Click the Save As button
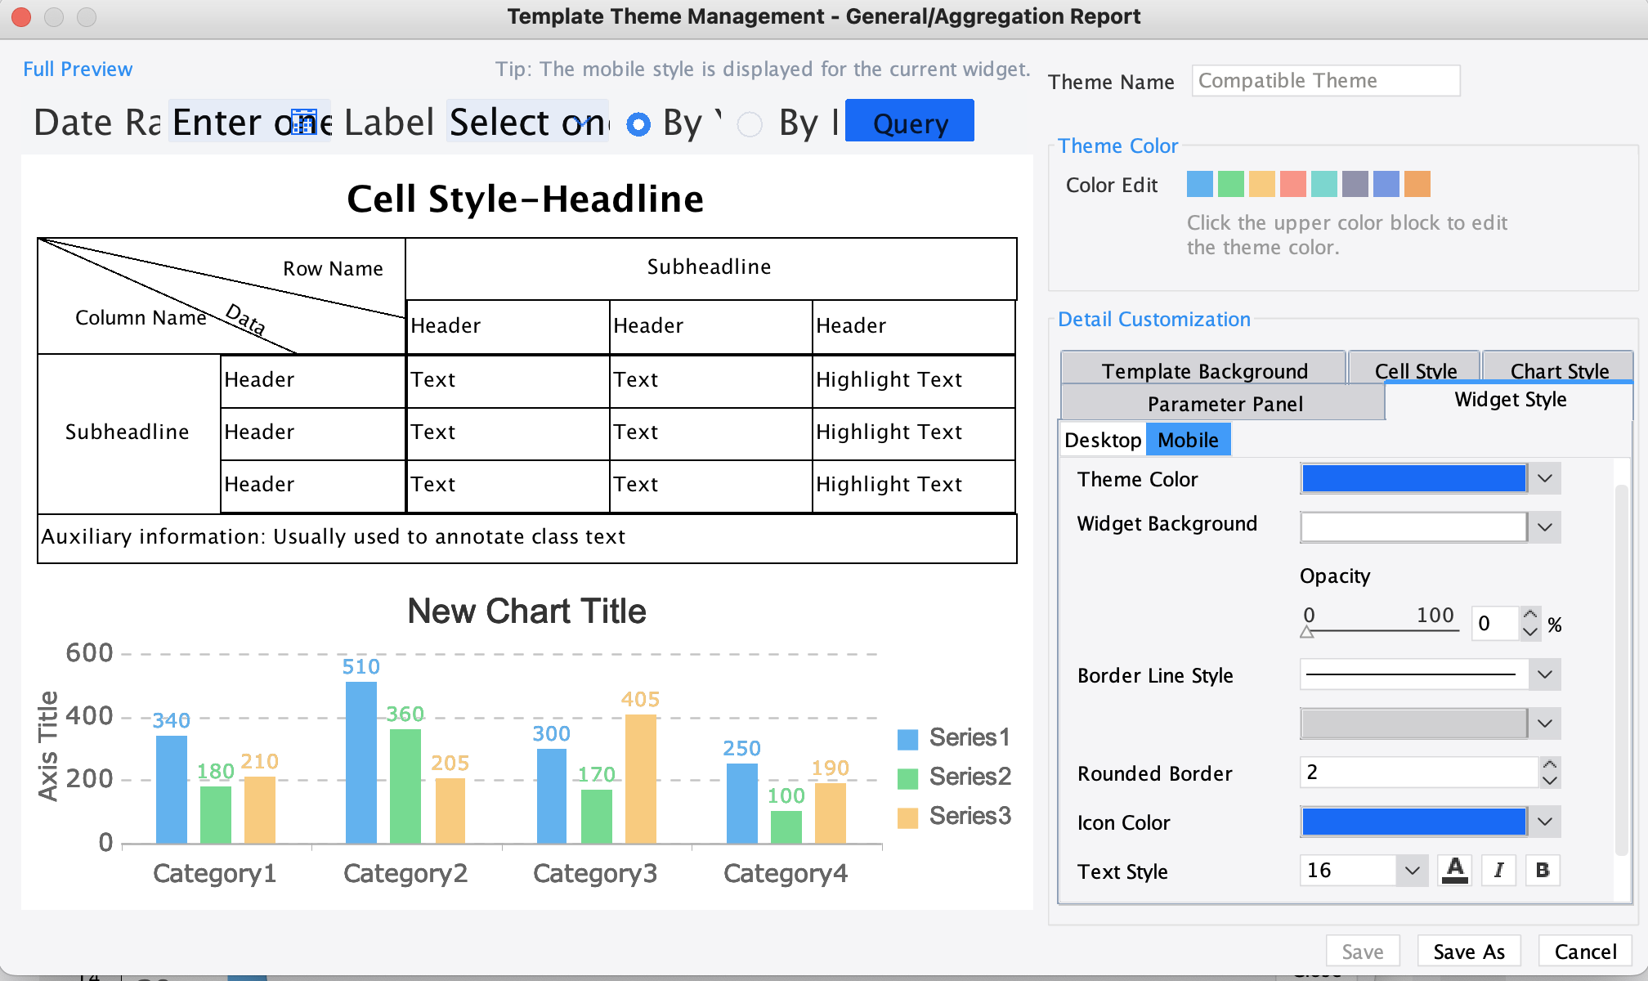 1468,951
